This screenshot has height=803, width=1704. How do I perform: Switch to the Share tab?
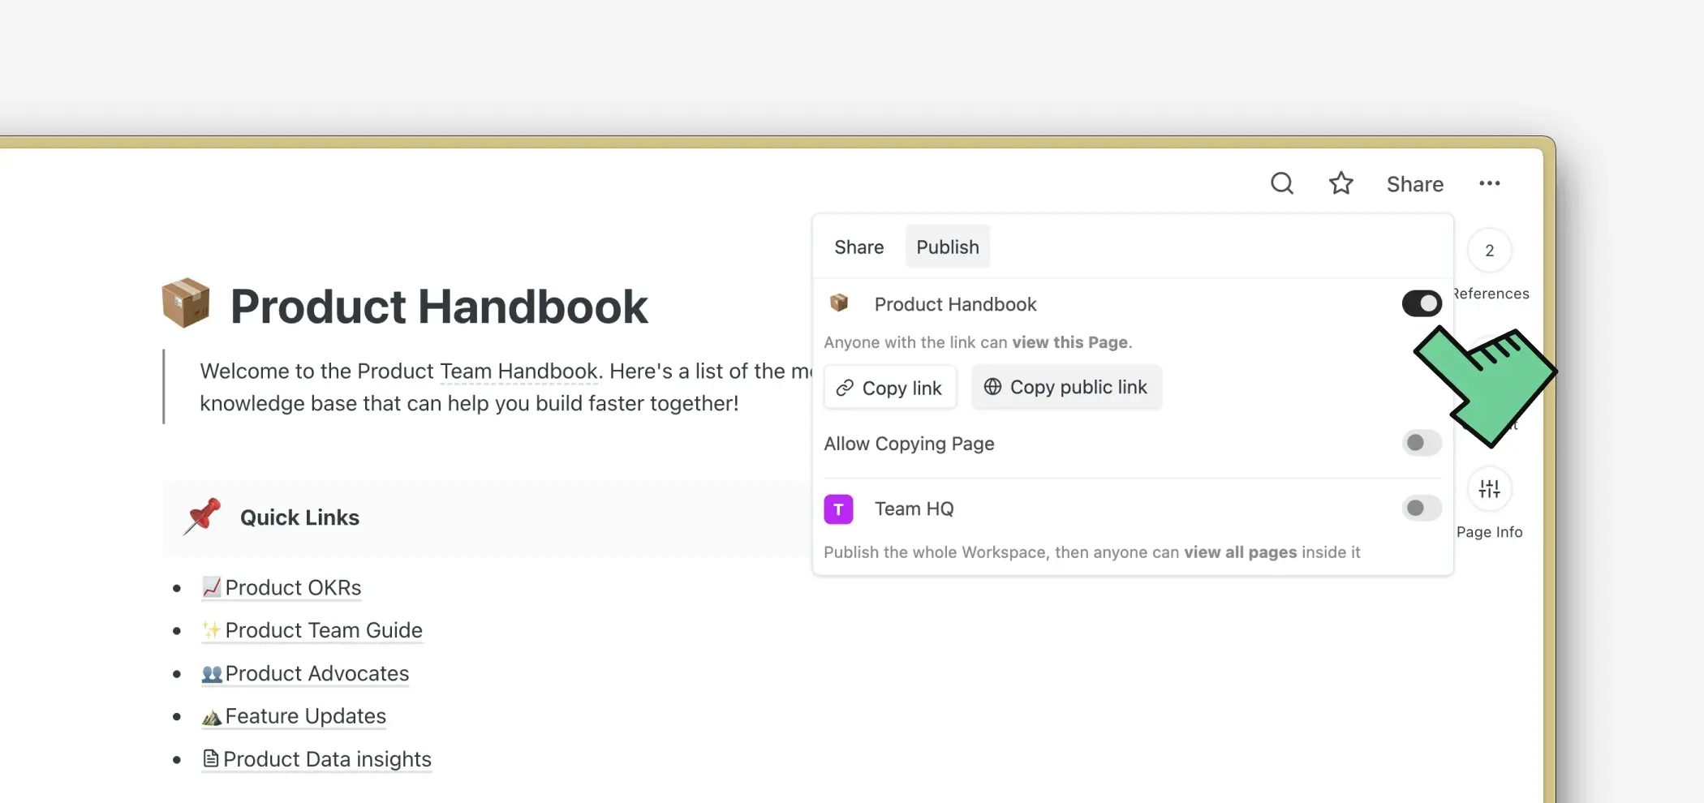pos(858,247)
